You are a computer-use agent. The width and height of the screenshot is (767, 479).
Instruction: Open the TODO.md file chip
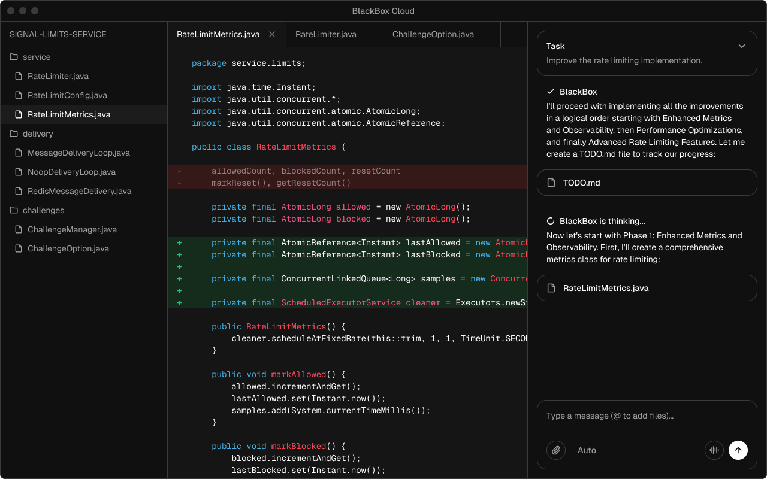[x=647, y=183]
